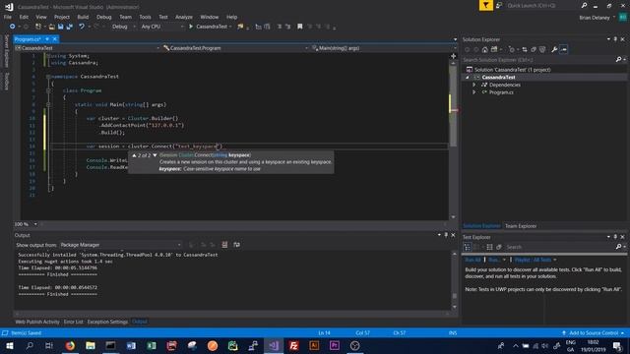Screen dimensions: 630x354
Task: Click the Undo toolbar icon
Action: [82, 27]
